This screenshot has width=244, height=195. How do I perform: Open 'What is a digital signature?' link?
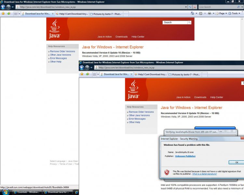[204, 174]
